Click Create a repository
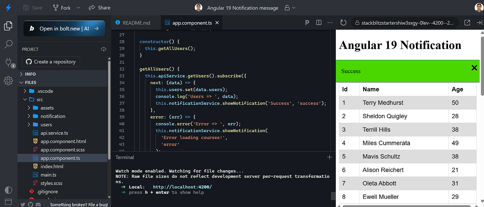The height and width of the screenshot is (207, 484). 51,61
